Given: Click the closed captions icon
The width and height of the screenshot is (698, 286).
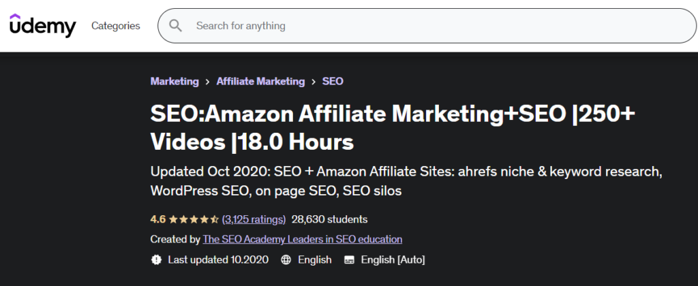Looking at the screenshot, I should 350,259.
